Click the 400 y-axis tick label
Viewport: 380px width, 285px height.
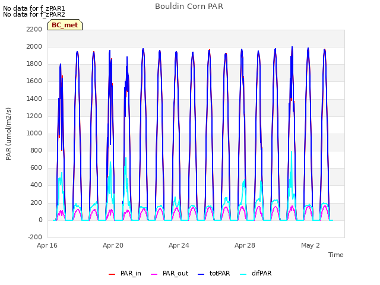pos(36,185)
